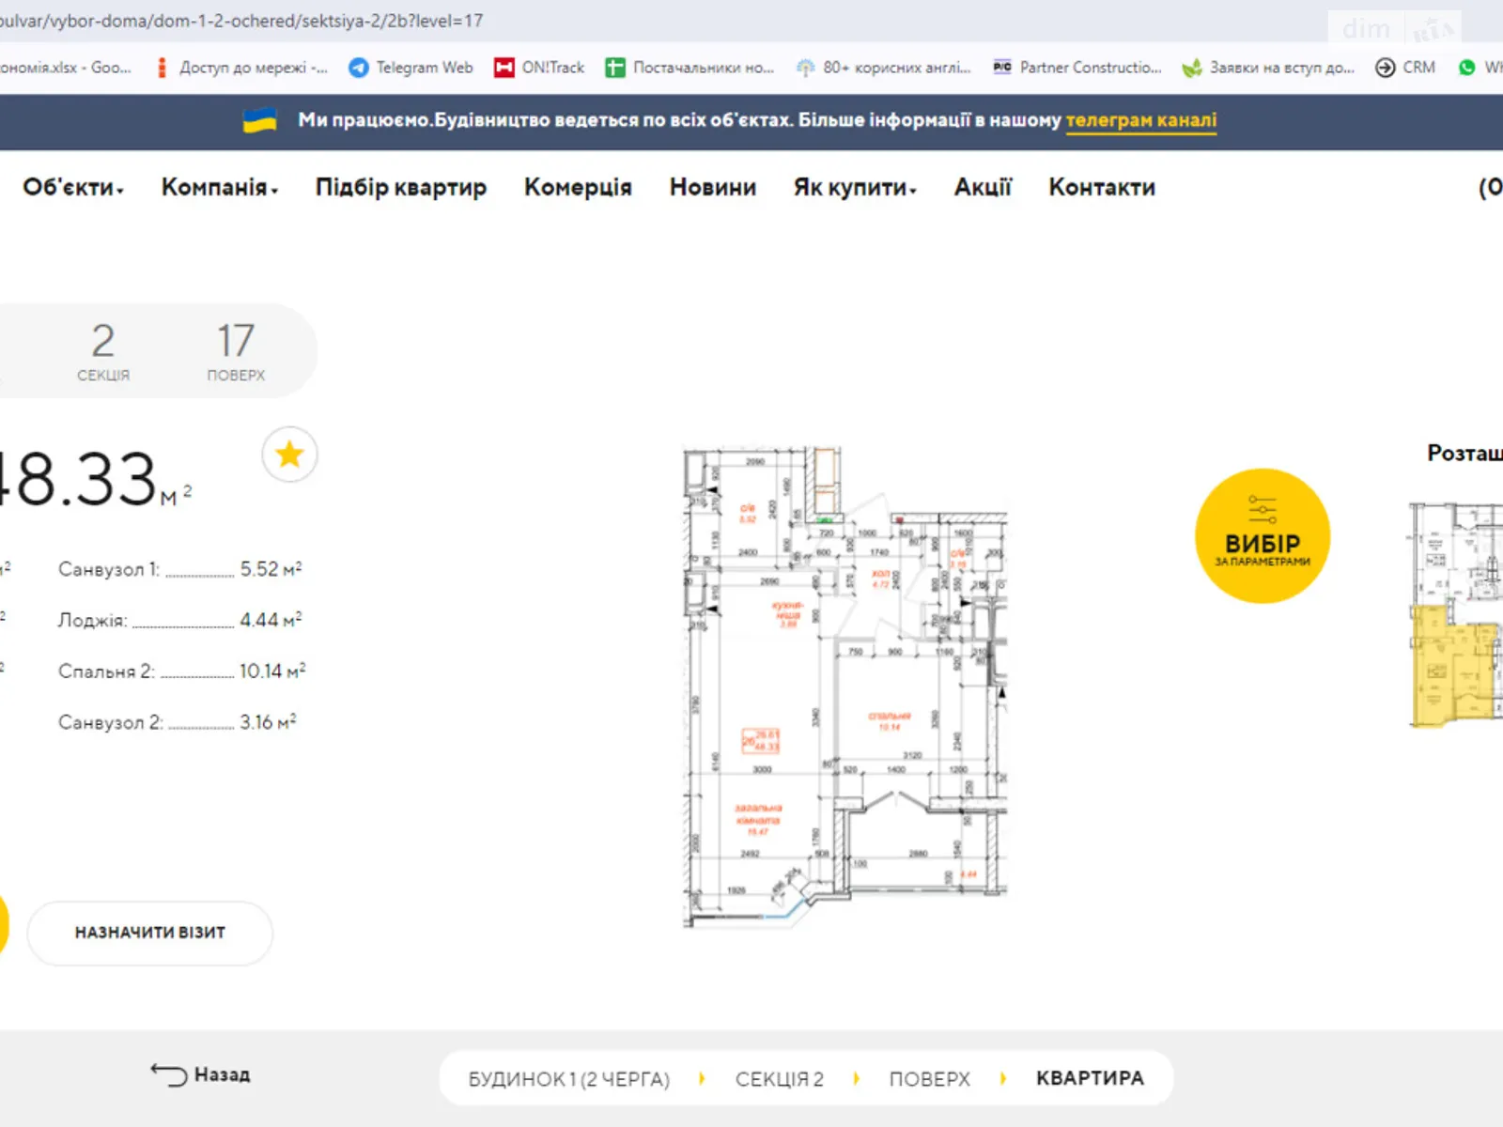Click the apartment floor plan image
Image resolution: width=1503 pixels, height=1127 pixels.
point(845,687)
